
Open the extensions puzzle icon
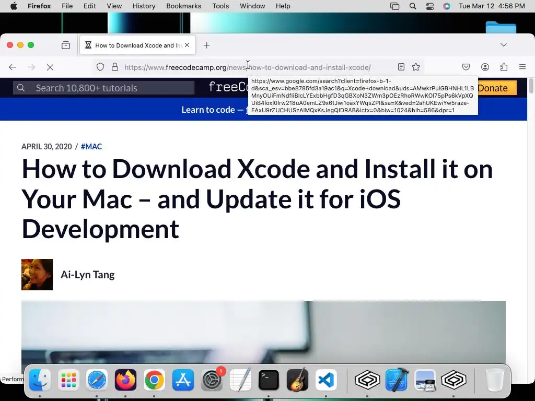[504, 67]
